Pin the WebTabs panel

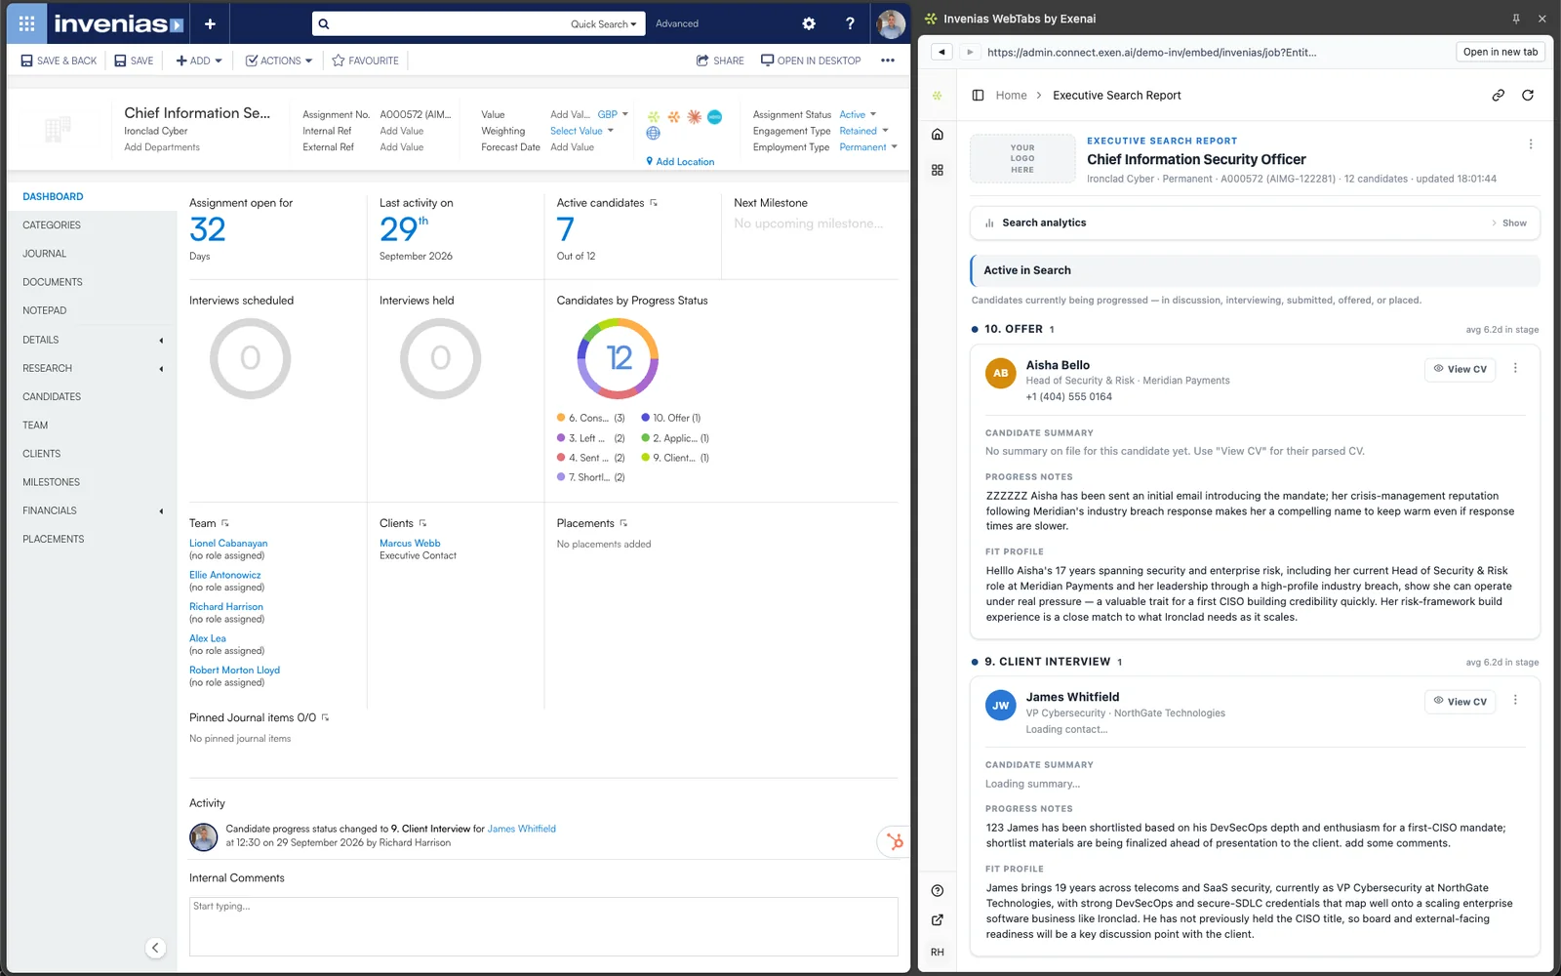click(x=1516, y=19)
